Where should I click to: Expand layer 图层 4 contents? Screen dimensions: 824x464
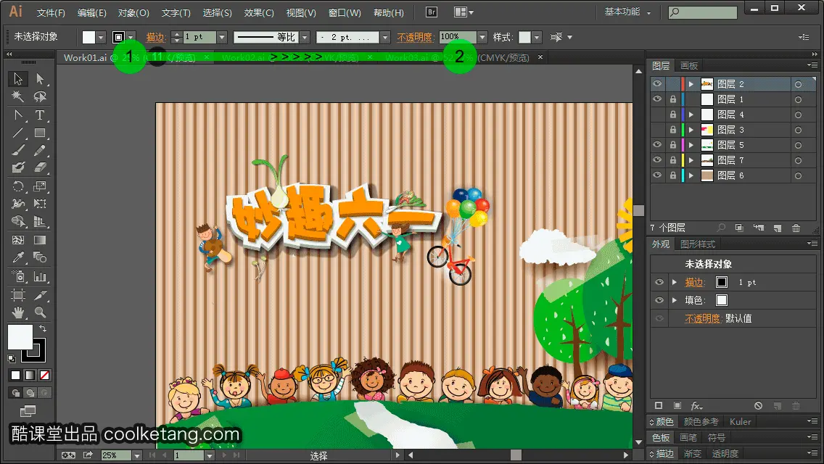(x=691, y=115)
